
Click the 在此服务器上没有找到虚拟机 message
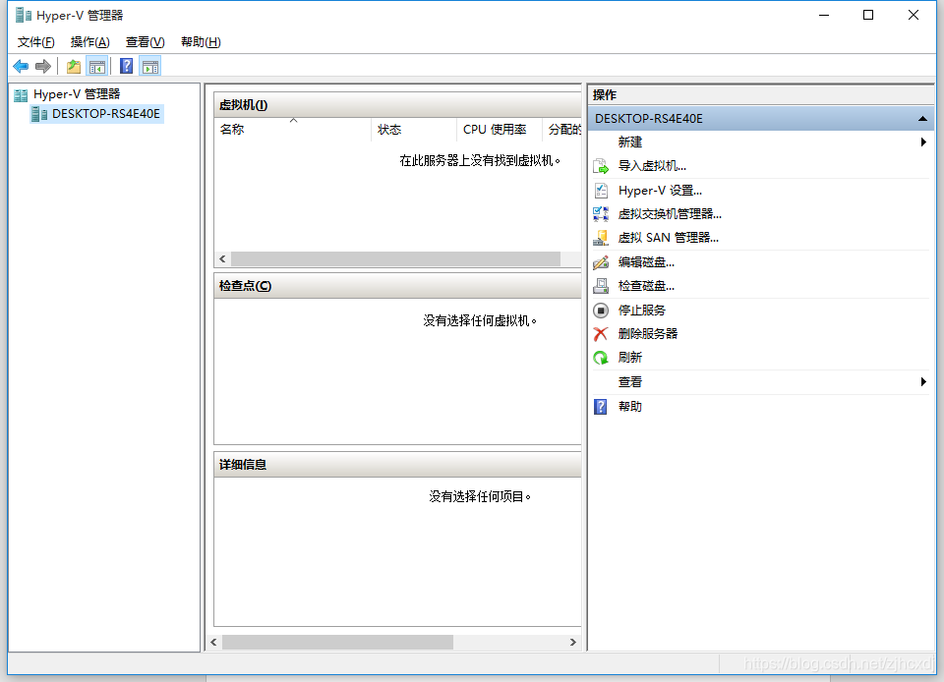click(480, 160)
